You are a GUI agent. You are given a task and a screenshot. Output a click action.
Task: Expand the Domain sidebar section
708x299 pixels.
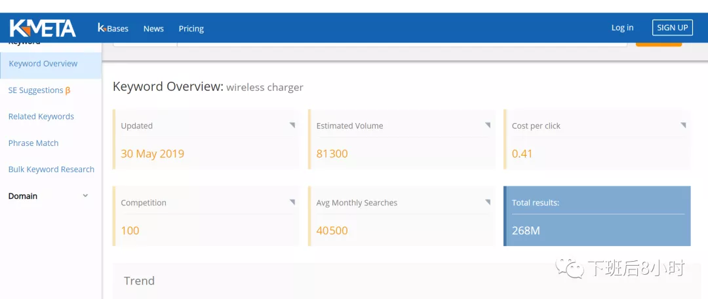[x=85, y=196]
